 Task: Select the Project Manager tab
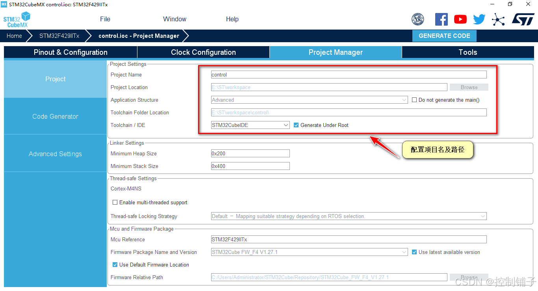[336, 52]
